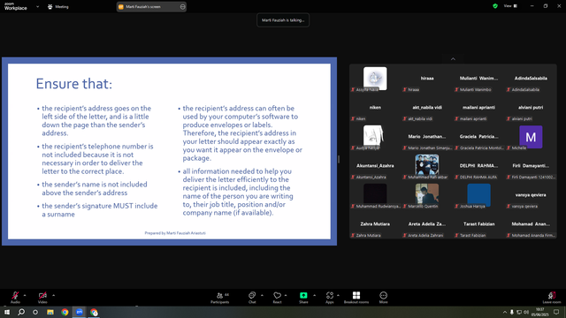Click Joshua Harija's blue avatar
The height and width of the screenshot is (318, 566).
[478, 194]
